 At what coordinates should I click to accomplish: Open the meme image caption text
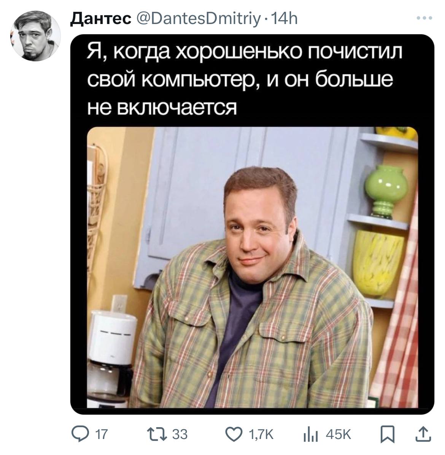click(245, 79)
